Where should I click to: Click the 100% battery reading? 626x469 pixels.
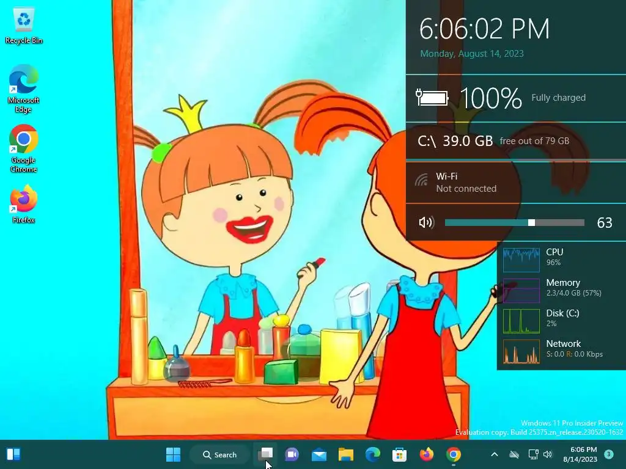click(x=491, y=98)
